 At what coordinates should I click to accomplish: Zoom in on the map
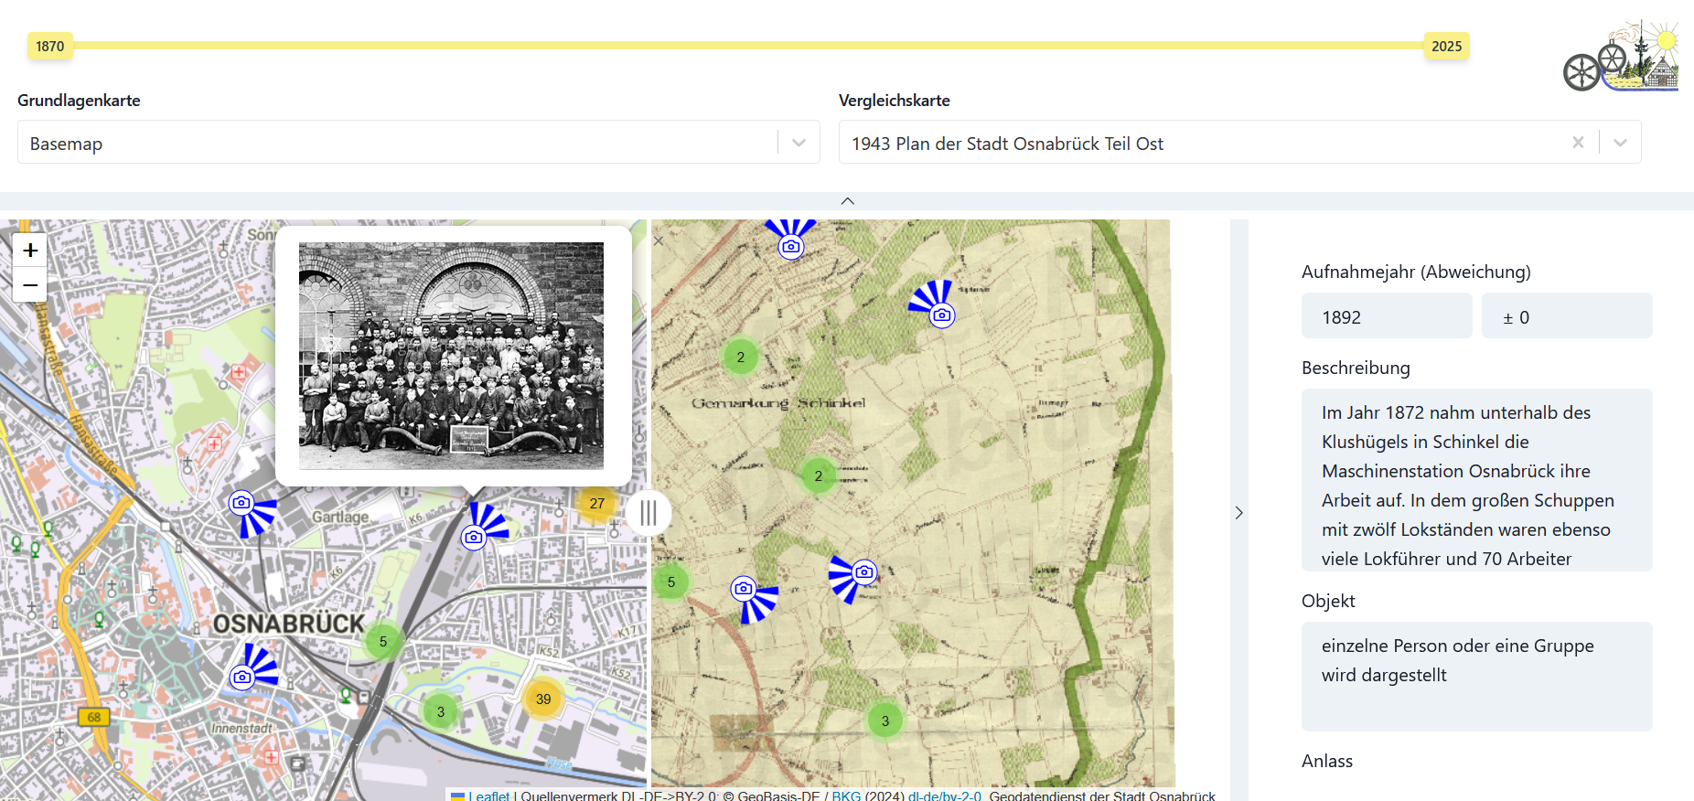point(30,251)
